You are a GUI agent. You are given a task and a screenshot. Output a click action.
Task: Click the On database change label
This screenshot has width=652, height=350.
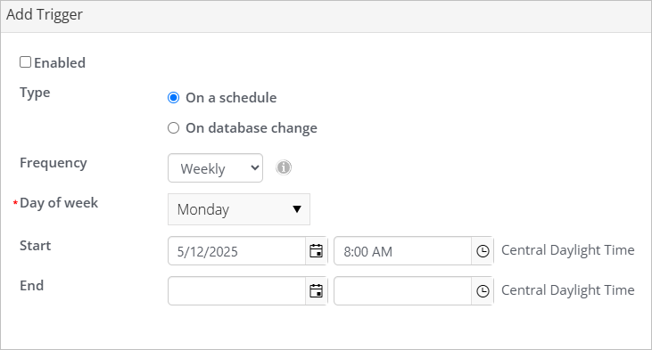pos(252,128)
